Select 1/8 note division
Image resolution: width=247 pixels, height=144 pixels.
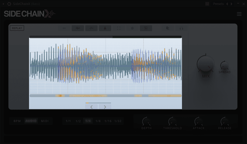(x=98, y=121)
